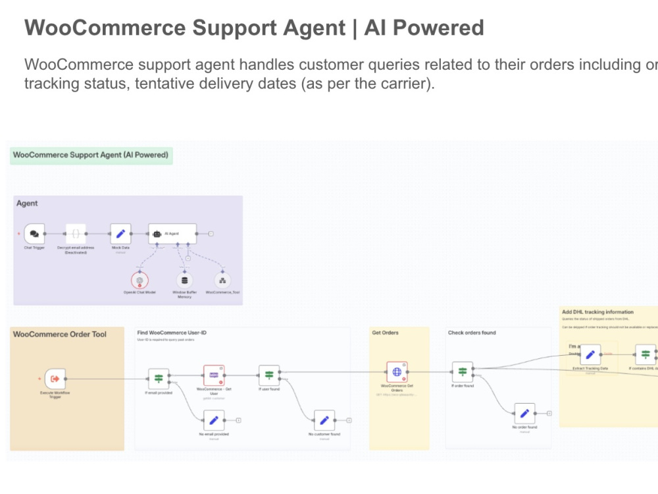Select the Check orders found note heading
The image size is (658, 494).
472,333
